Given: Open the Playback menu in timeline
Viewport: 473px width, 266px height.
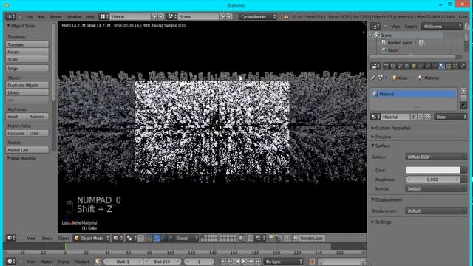Looking at the screenshot, I should click(x=82, y=262).
